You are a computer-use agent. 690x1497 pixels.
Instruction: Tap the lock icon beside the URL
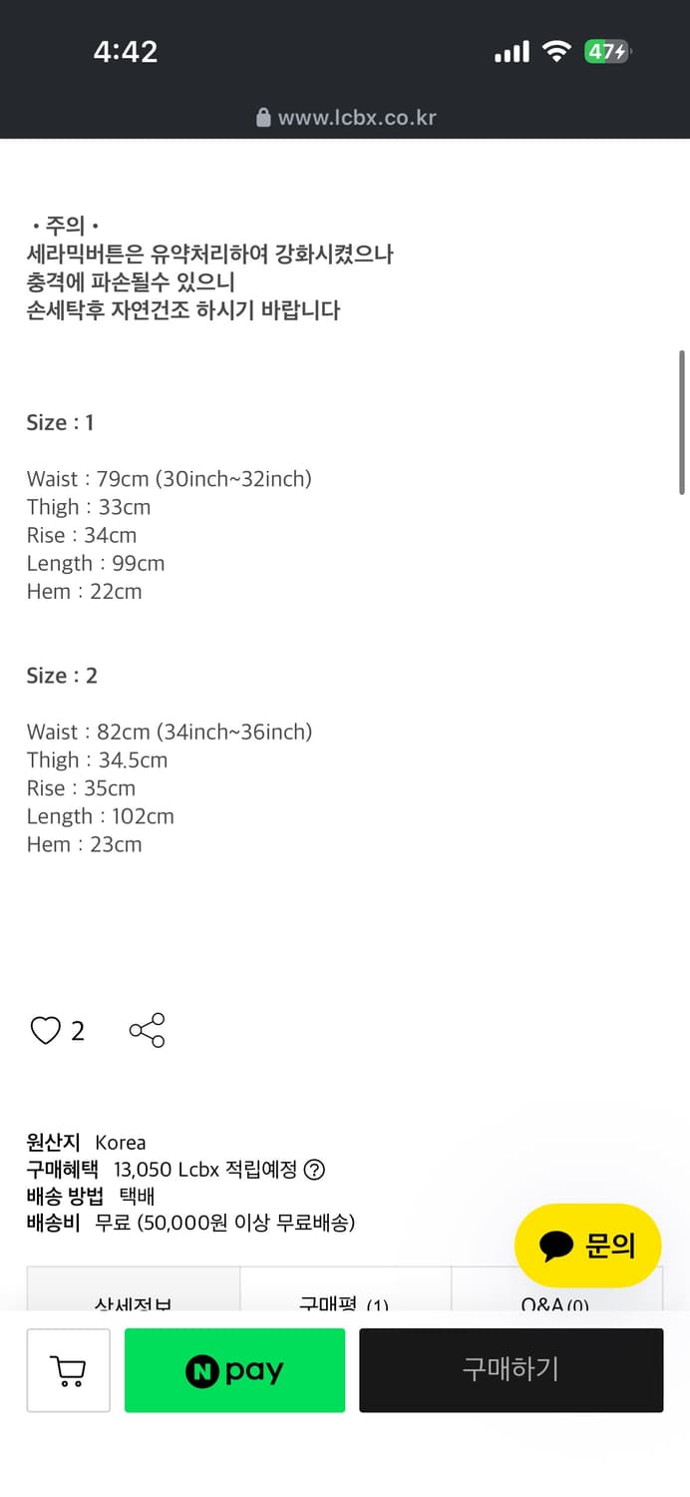point(263,118)
